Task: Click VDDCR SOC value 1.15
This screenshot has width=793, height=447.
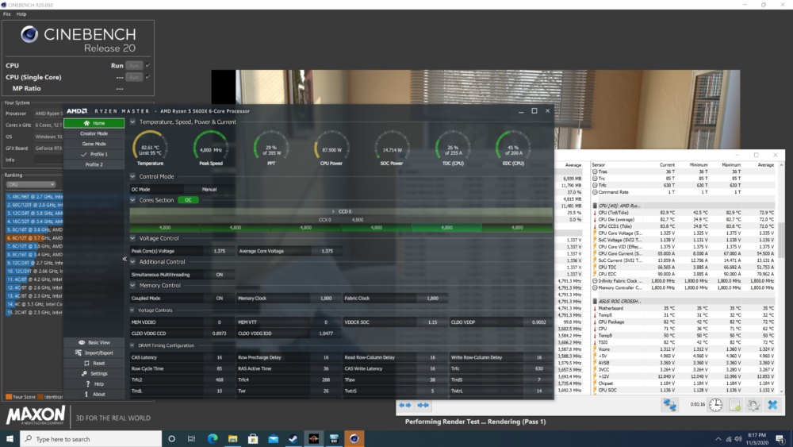Action: click(432, 322)
